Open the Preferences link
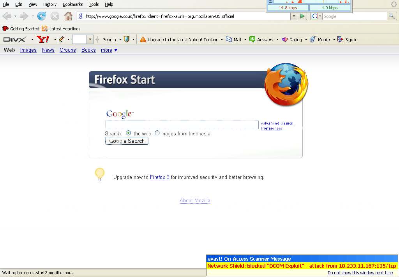Image resolution: width=399 pixels, height=277 pixels. coord(272,128)
